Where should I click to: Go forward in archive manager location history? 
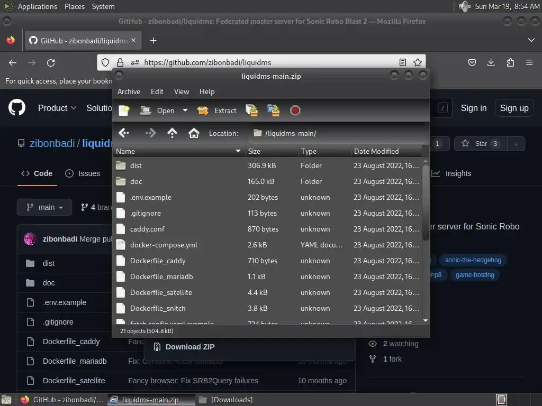[x=151, y=133]
